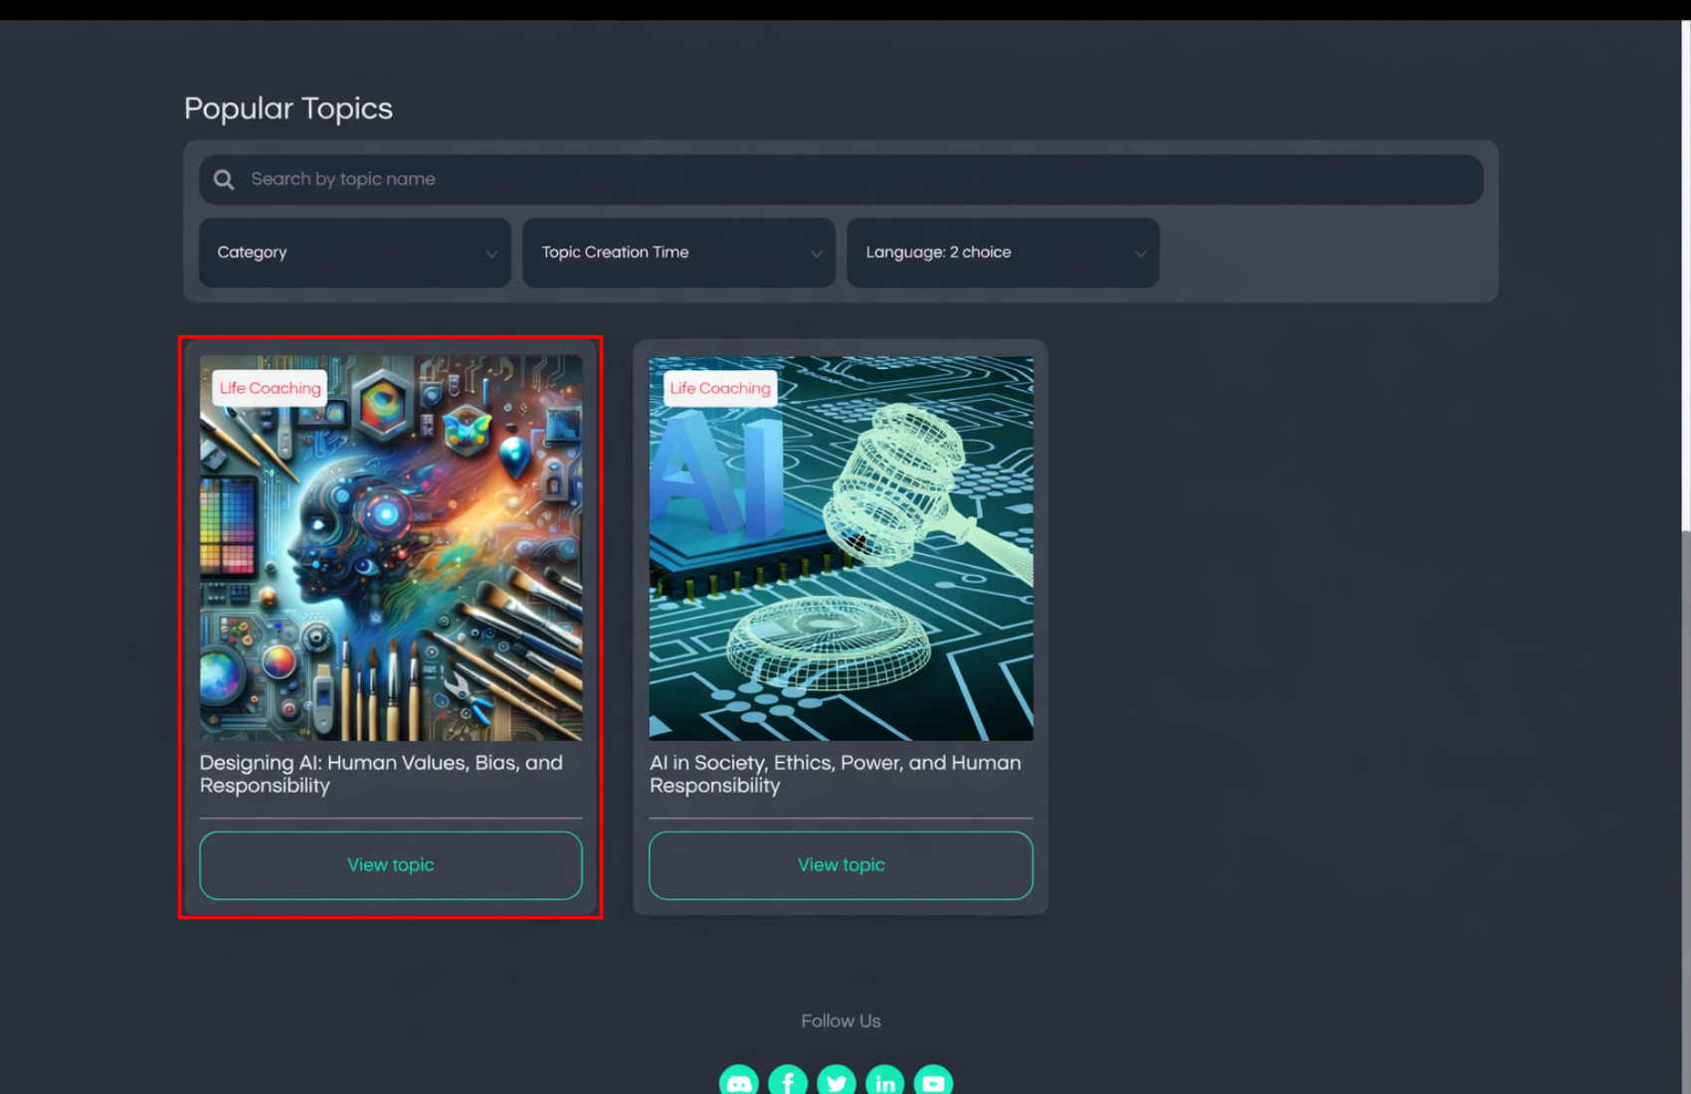This screenshot has width=1691, height=1094.
Task: Click the magnifying glass search icon
Action: [x=224, y=180]
